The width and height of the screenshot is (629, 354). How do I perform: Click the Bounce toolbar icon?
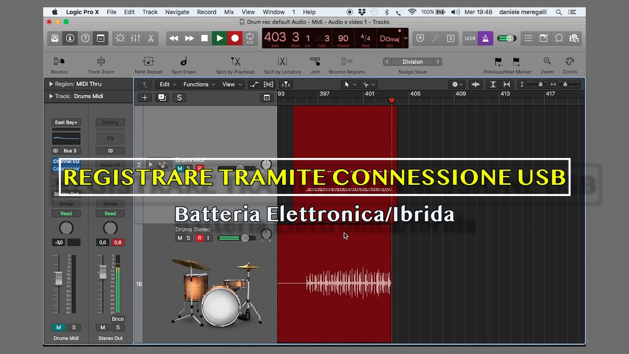[x=59, y=61]
